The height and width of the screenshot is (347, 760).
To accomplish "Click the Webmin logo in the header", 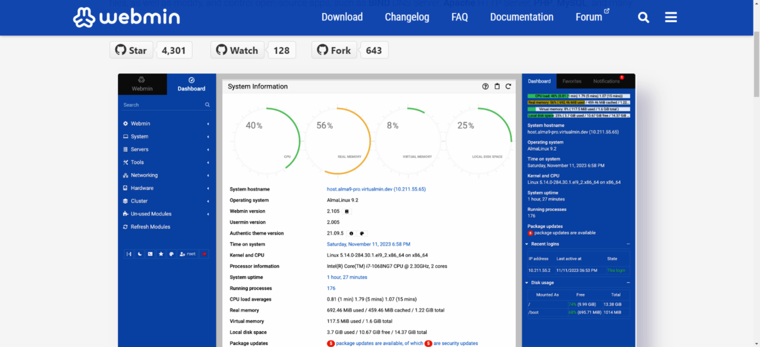I will point(126,17).
